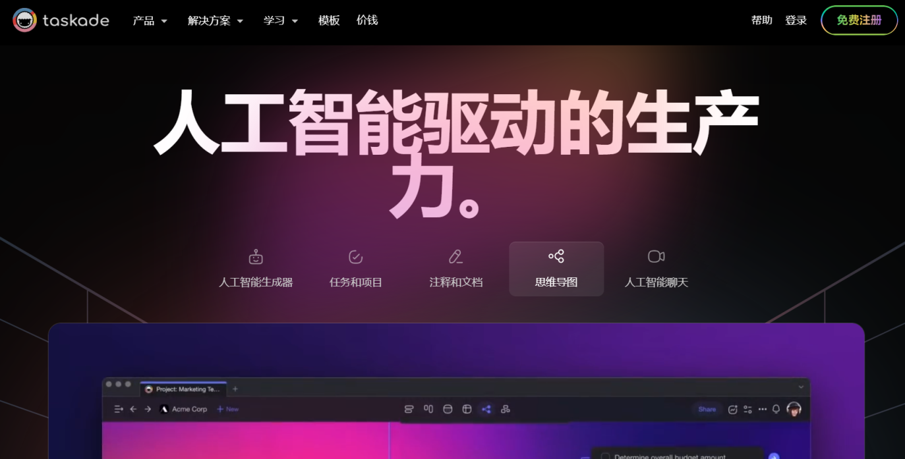Open the 模板 menu item
Viewport: 905px width, 459px height.
click(x=329, y=20)
